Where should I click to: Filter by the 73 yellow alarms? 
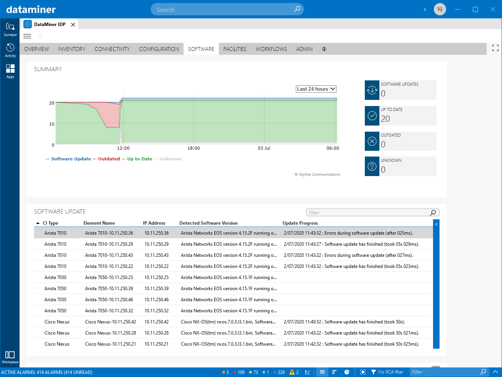(x=253, y=372)
